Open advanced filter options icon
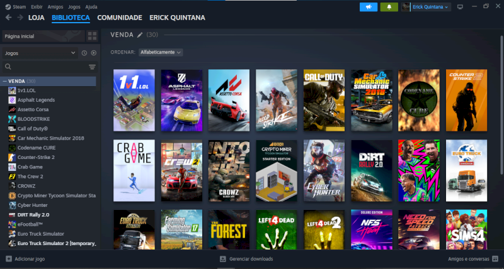Viewport: 504px width, 269px height. coord(92,67)
